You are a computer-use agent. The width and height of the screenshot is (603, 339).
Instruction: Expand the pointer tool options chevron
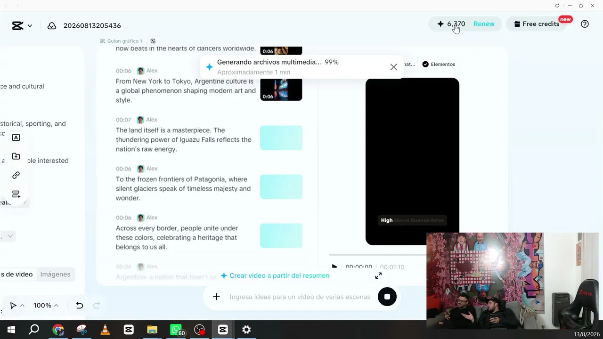(x=22, y=306)
